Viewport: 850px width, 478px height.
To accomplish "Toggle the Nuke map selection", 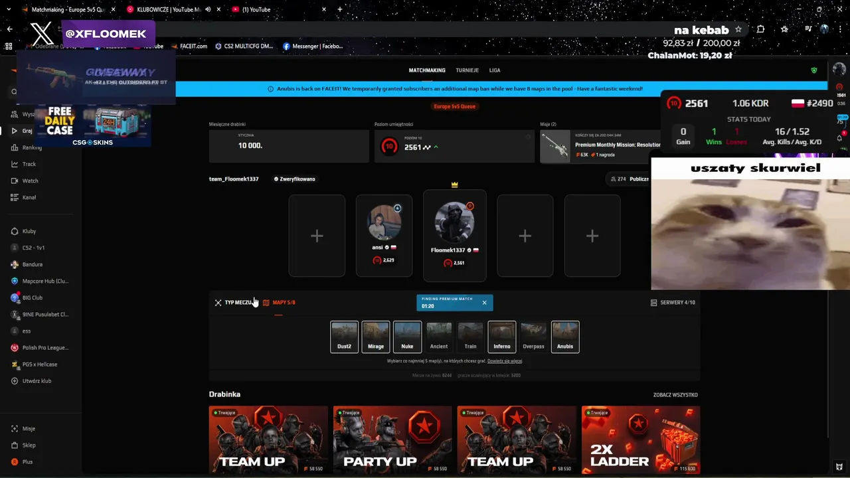I will click(x=407, y=337).
